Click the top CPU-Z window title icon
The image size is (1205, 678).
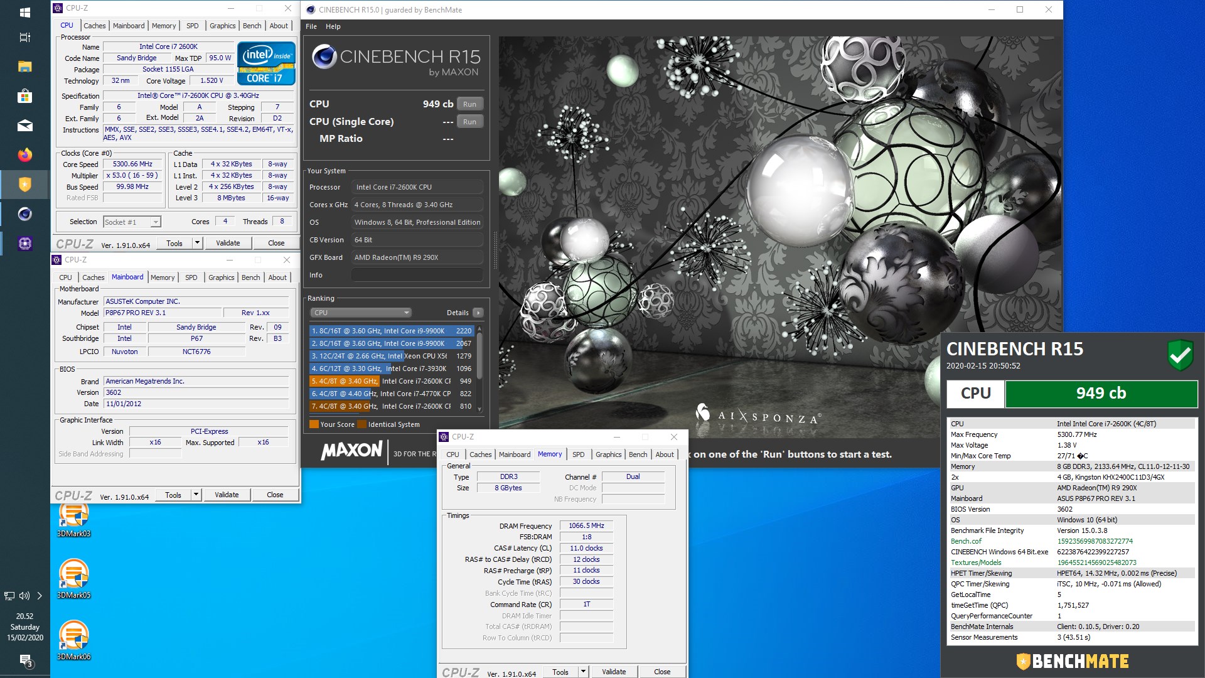pyautogui.click(x=58, y=8)
